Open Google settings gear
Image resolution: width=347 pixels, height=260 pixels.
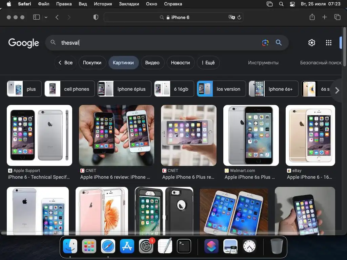coord(312,43)
